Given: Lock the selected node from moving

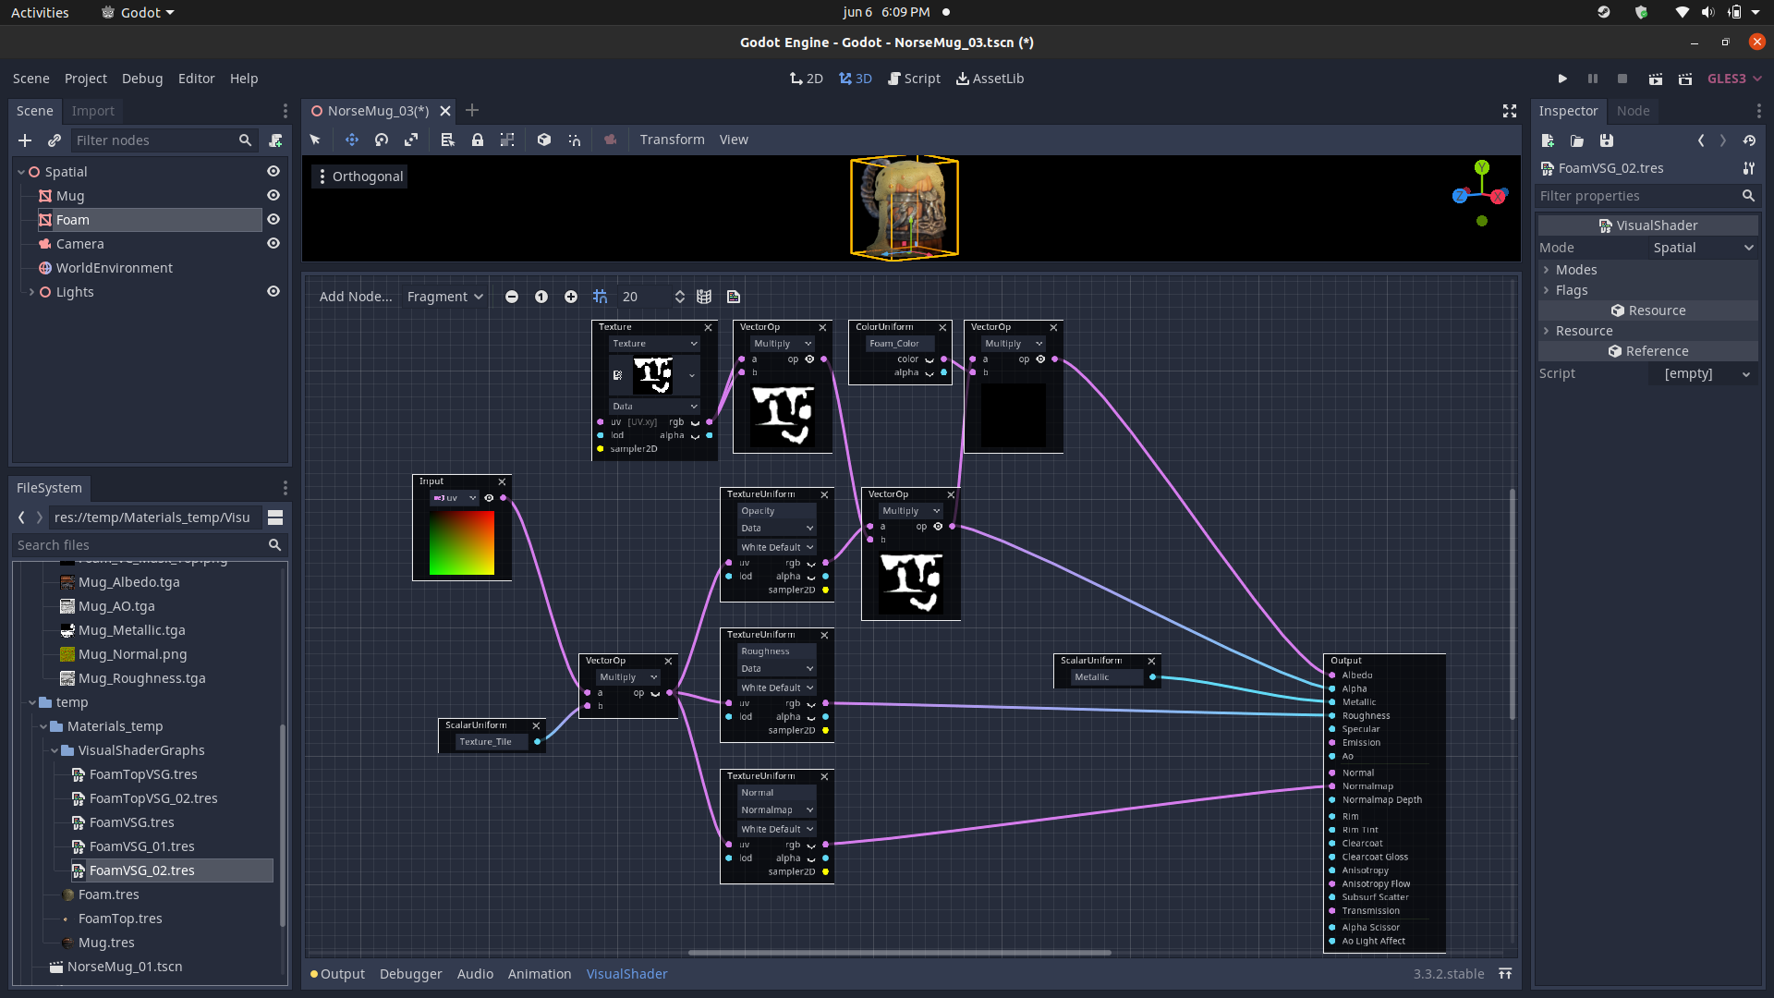Looking at the screenshot, I should (x=478, y=140).
